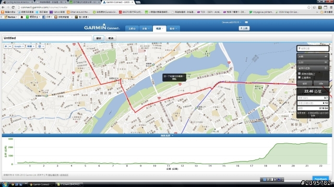Zoom out the map with minus button
Image resolution: width=334 pixels, height=187 pixels.
(10, 46)
